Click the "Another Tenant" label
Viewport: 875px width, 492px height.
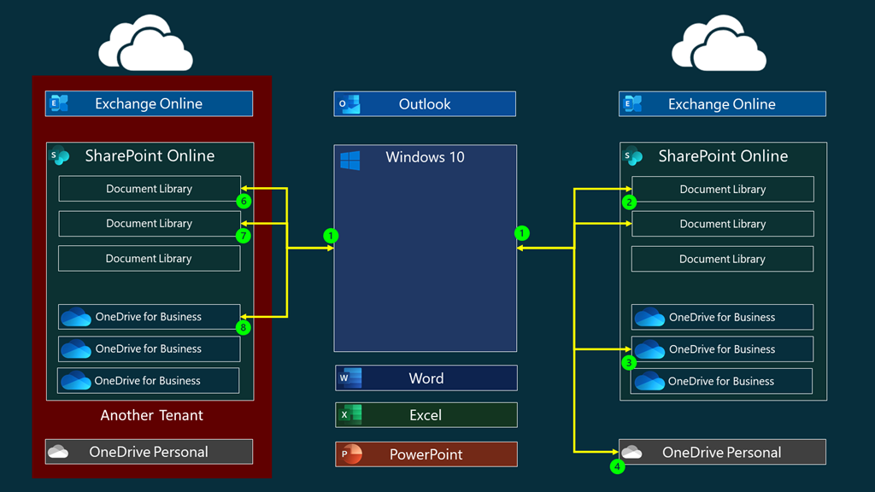click(x=151, y=415)
